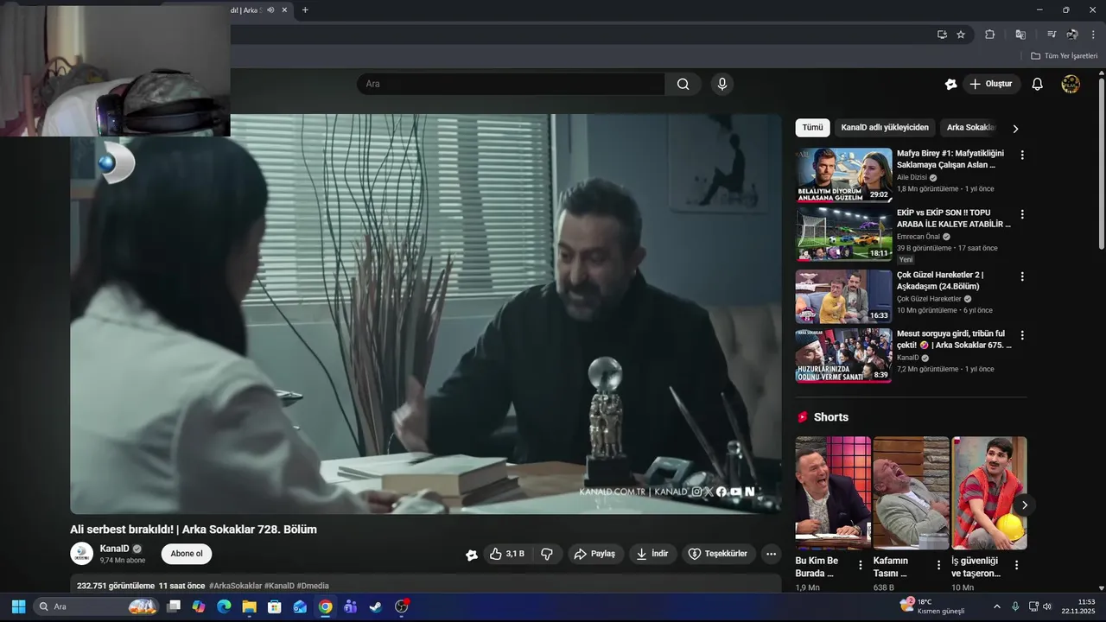This screenshot has width=1106, height=622.
Task: Click the #Dmedia hashtag link
Action: (313, 586)
